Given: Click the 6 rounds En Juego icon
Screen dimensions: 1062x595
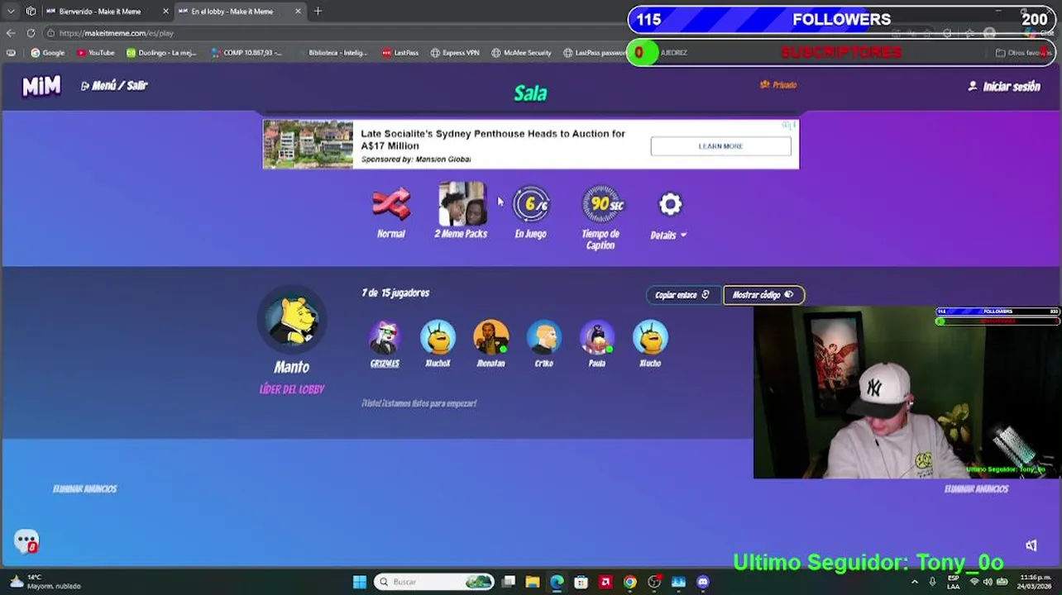Looking at the screenshot, I should (531, 204).
